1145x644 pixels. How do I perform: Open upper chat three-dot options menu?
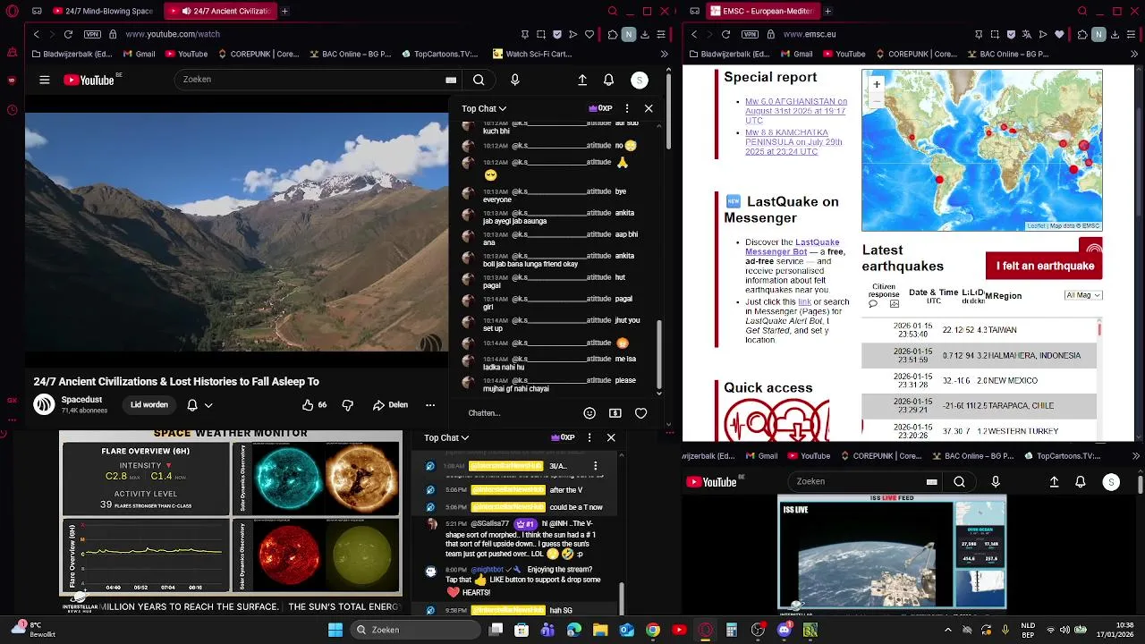(626, 108)
